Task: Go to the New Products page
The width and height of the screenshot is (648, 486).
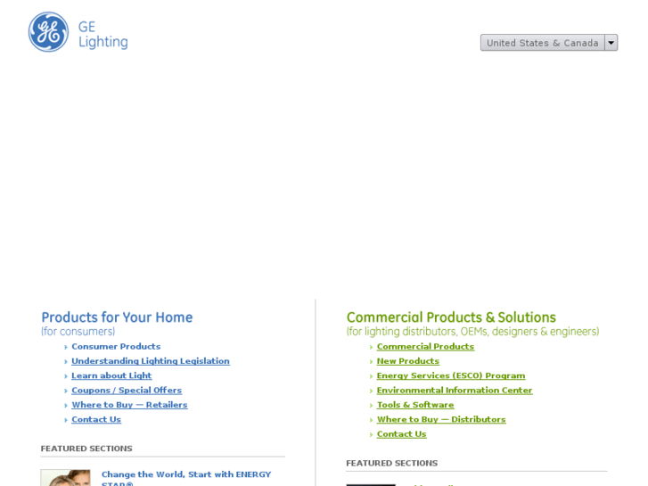Action: pos(407,361)
